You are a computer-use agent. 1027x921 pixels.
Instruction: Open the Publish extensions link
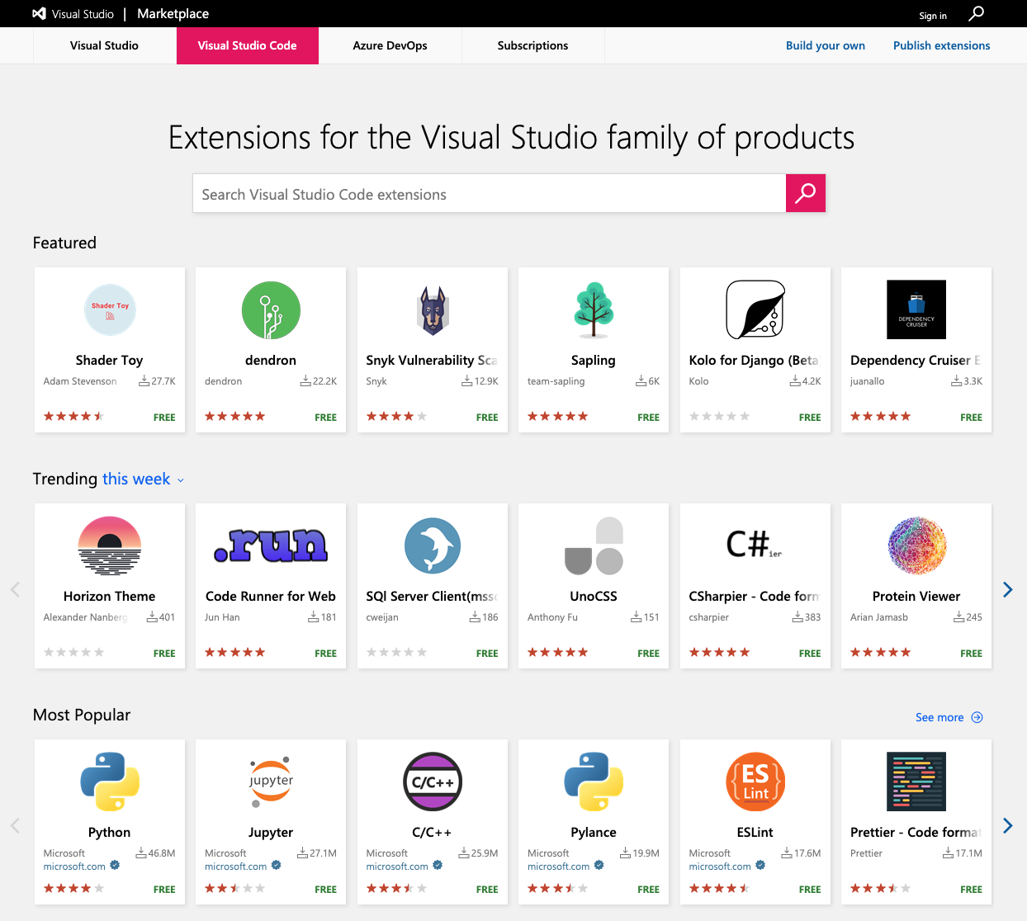pos(942,45)
